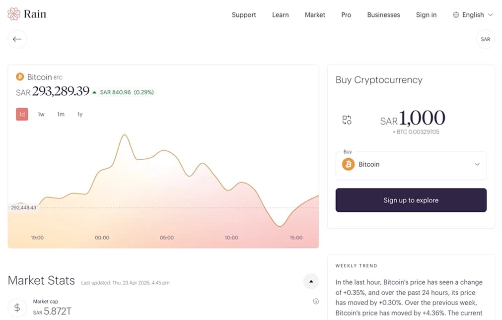Click the Bitcoin icon in chart header
Image resolution: width=502 pixels, height=320 pixels.
(20, 77)
